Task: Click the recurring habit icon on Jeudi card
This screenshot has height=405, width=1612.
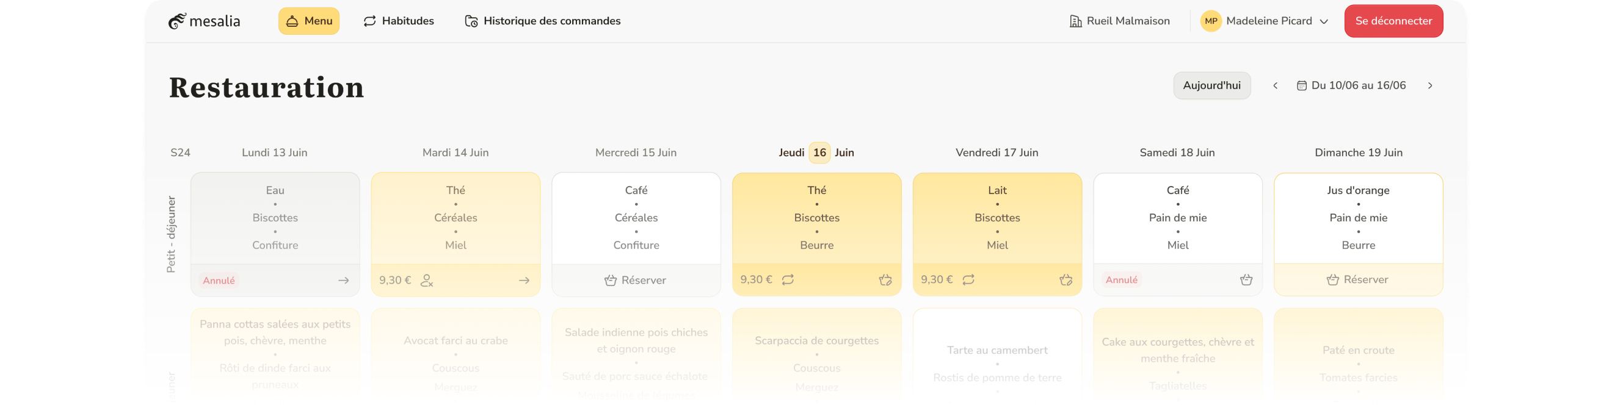Action: pyautogui.click(x=788, y=280)
